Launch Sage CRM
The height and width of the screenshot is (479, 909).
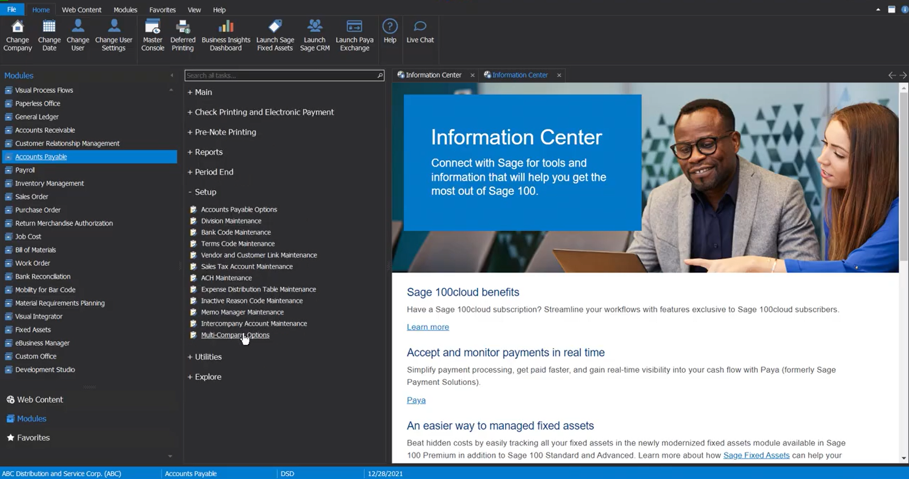pyautogui.click(x=314, y=35)
